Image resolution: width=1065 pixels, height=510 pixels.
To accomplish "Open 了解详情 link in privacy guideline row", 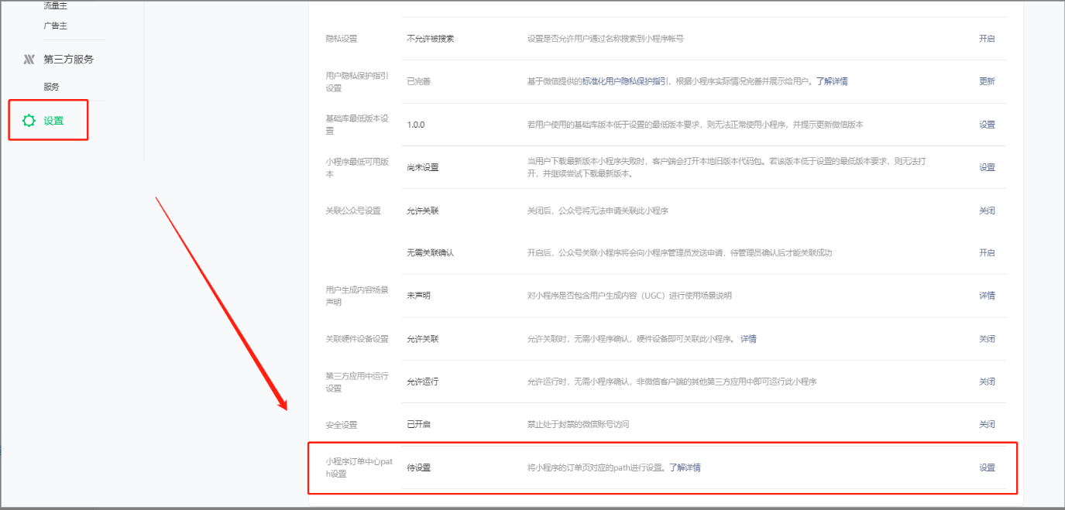I will [832, 81].
